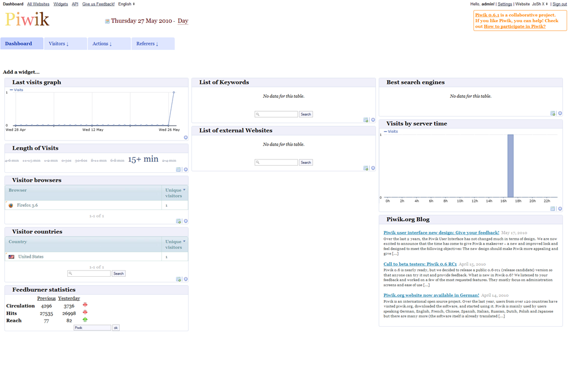This screenshot has width=570, height=379.
Task: Focus the external Websites search field
Action: (x=276, y=163)
